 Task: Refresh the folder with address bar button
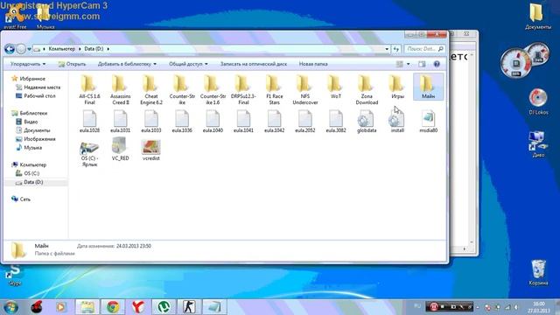(396, 49)
